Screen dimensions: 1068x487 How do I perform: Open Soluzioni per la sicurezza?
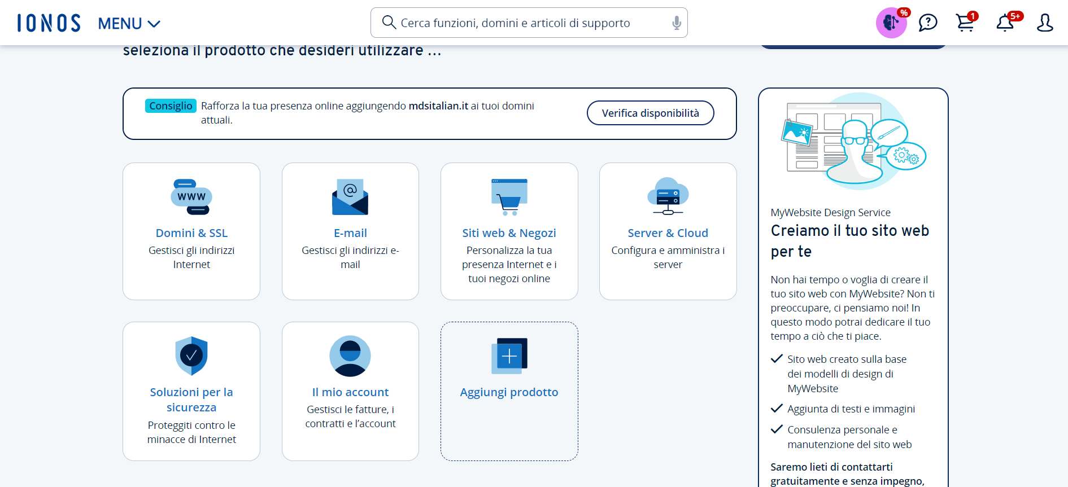point(191,399)
